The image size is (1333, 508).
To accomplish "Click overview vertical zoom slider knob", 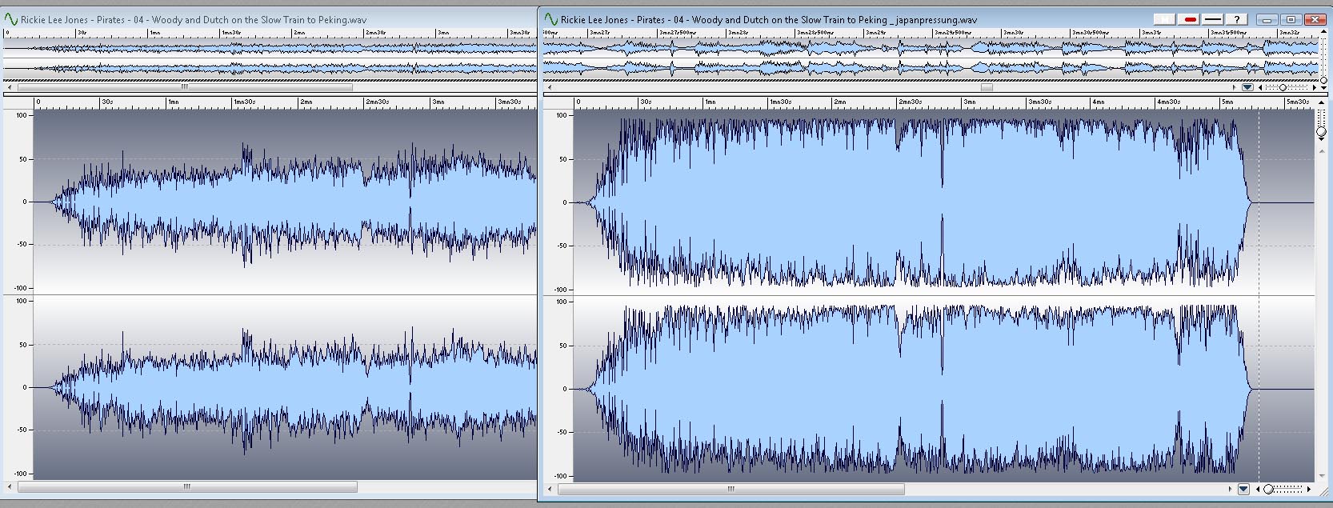I will pyautogui.click(x=1323, y=80).
